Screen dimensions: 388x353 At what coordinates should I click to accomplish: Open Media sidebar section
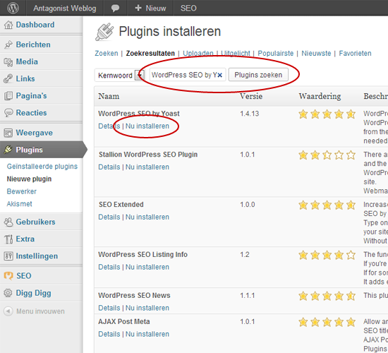click(27, 61)
